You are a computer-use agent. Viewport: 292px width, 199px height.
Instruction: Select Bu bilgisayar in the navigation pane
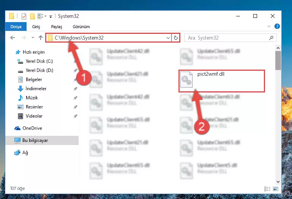pyautogui.click(x=42, y=140)
